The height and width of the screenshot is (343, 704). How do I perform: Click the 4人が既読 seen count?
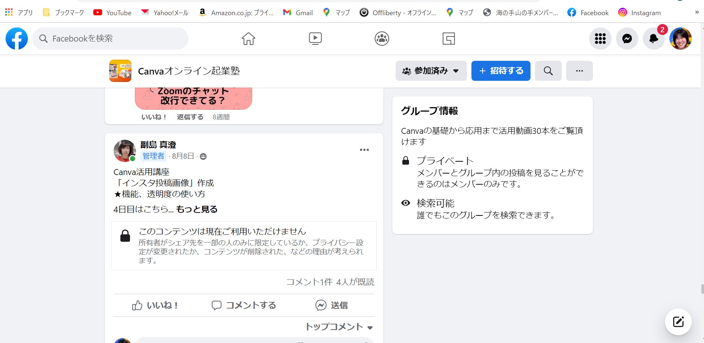pyautogui.click(x=355, y=282)
